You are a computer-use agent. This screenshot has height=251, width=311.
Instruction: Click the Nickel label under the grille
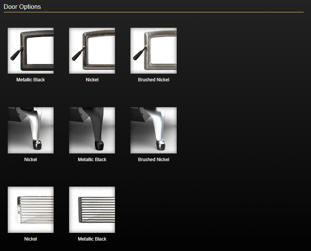[30, 239]
